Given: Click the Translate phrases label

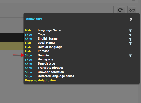Looking at the screenshot, I should pyautogui.click(x=51, y=68).
